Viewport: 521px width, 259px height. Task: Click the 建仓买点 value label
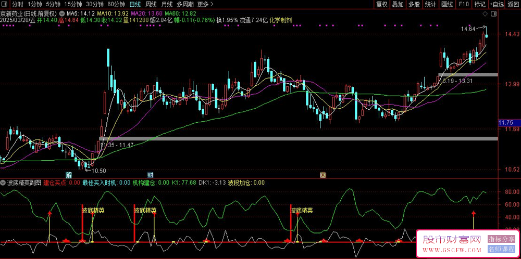click(62, 183)
